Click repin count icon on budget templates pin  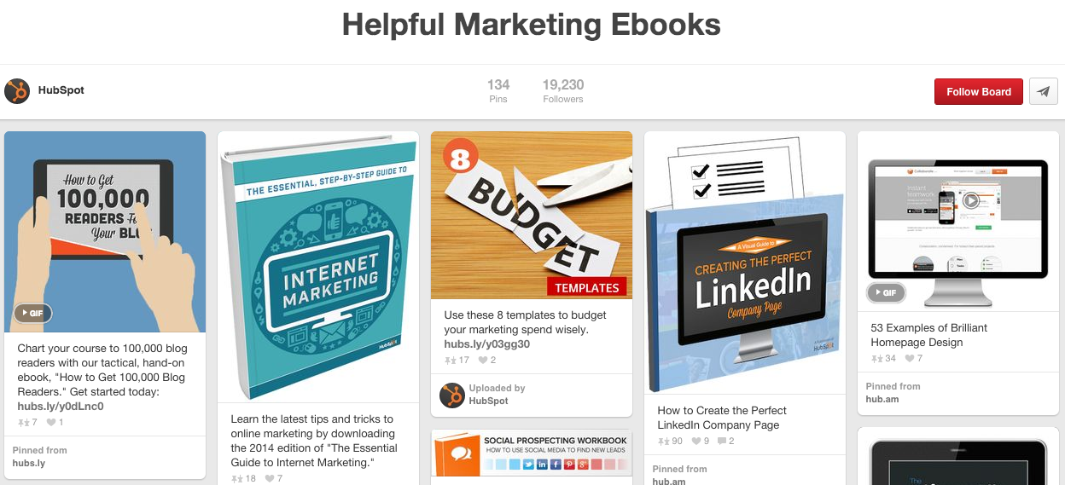pyautogui.click(x=450, y=361)
